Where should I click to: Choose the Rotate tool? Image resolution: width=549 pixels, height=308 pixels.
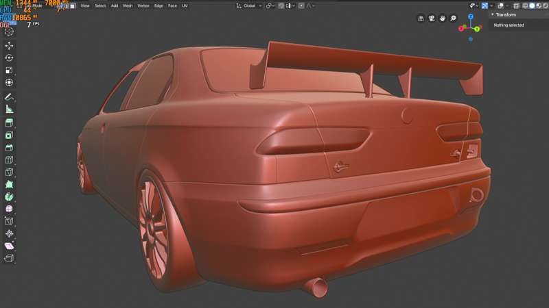pyautogui.click(x=9, y=58)
